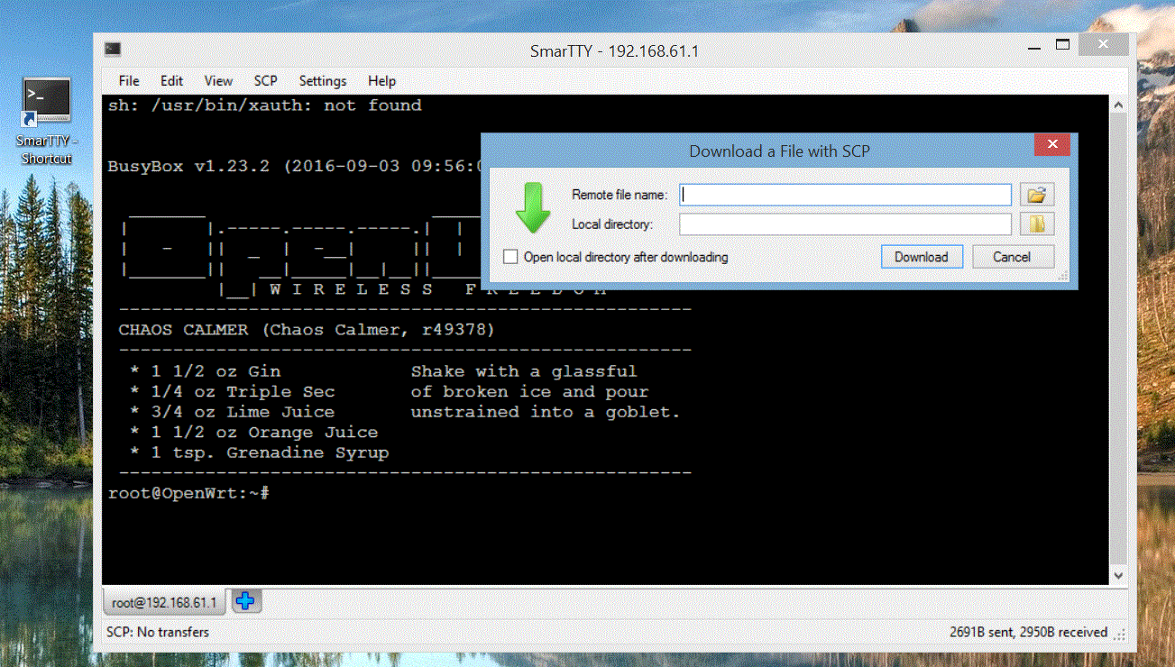Open the Settings menu
This screenshot has width=1175, height=667.
click(323, 80)
